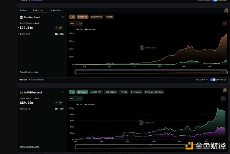Bookmark the Scallop Lend protocol
Screen dimensions: 230x154
coord(62,17)
